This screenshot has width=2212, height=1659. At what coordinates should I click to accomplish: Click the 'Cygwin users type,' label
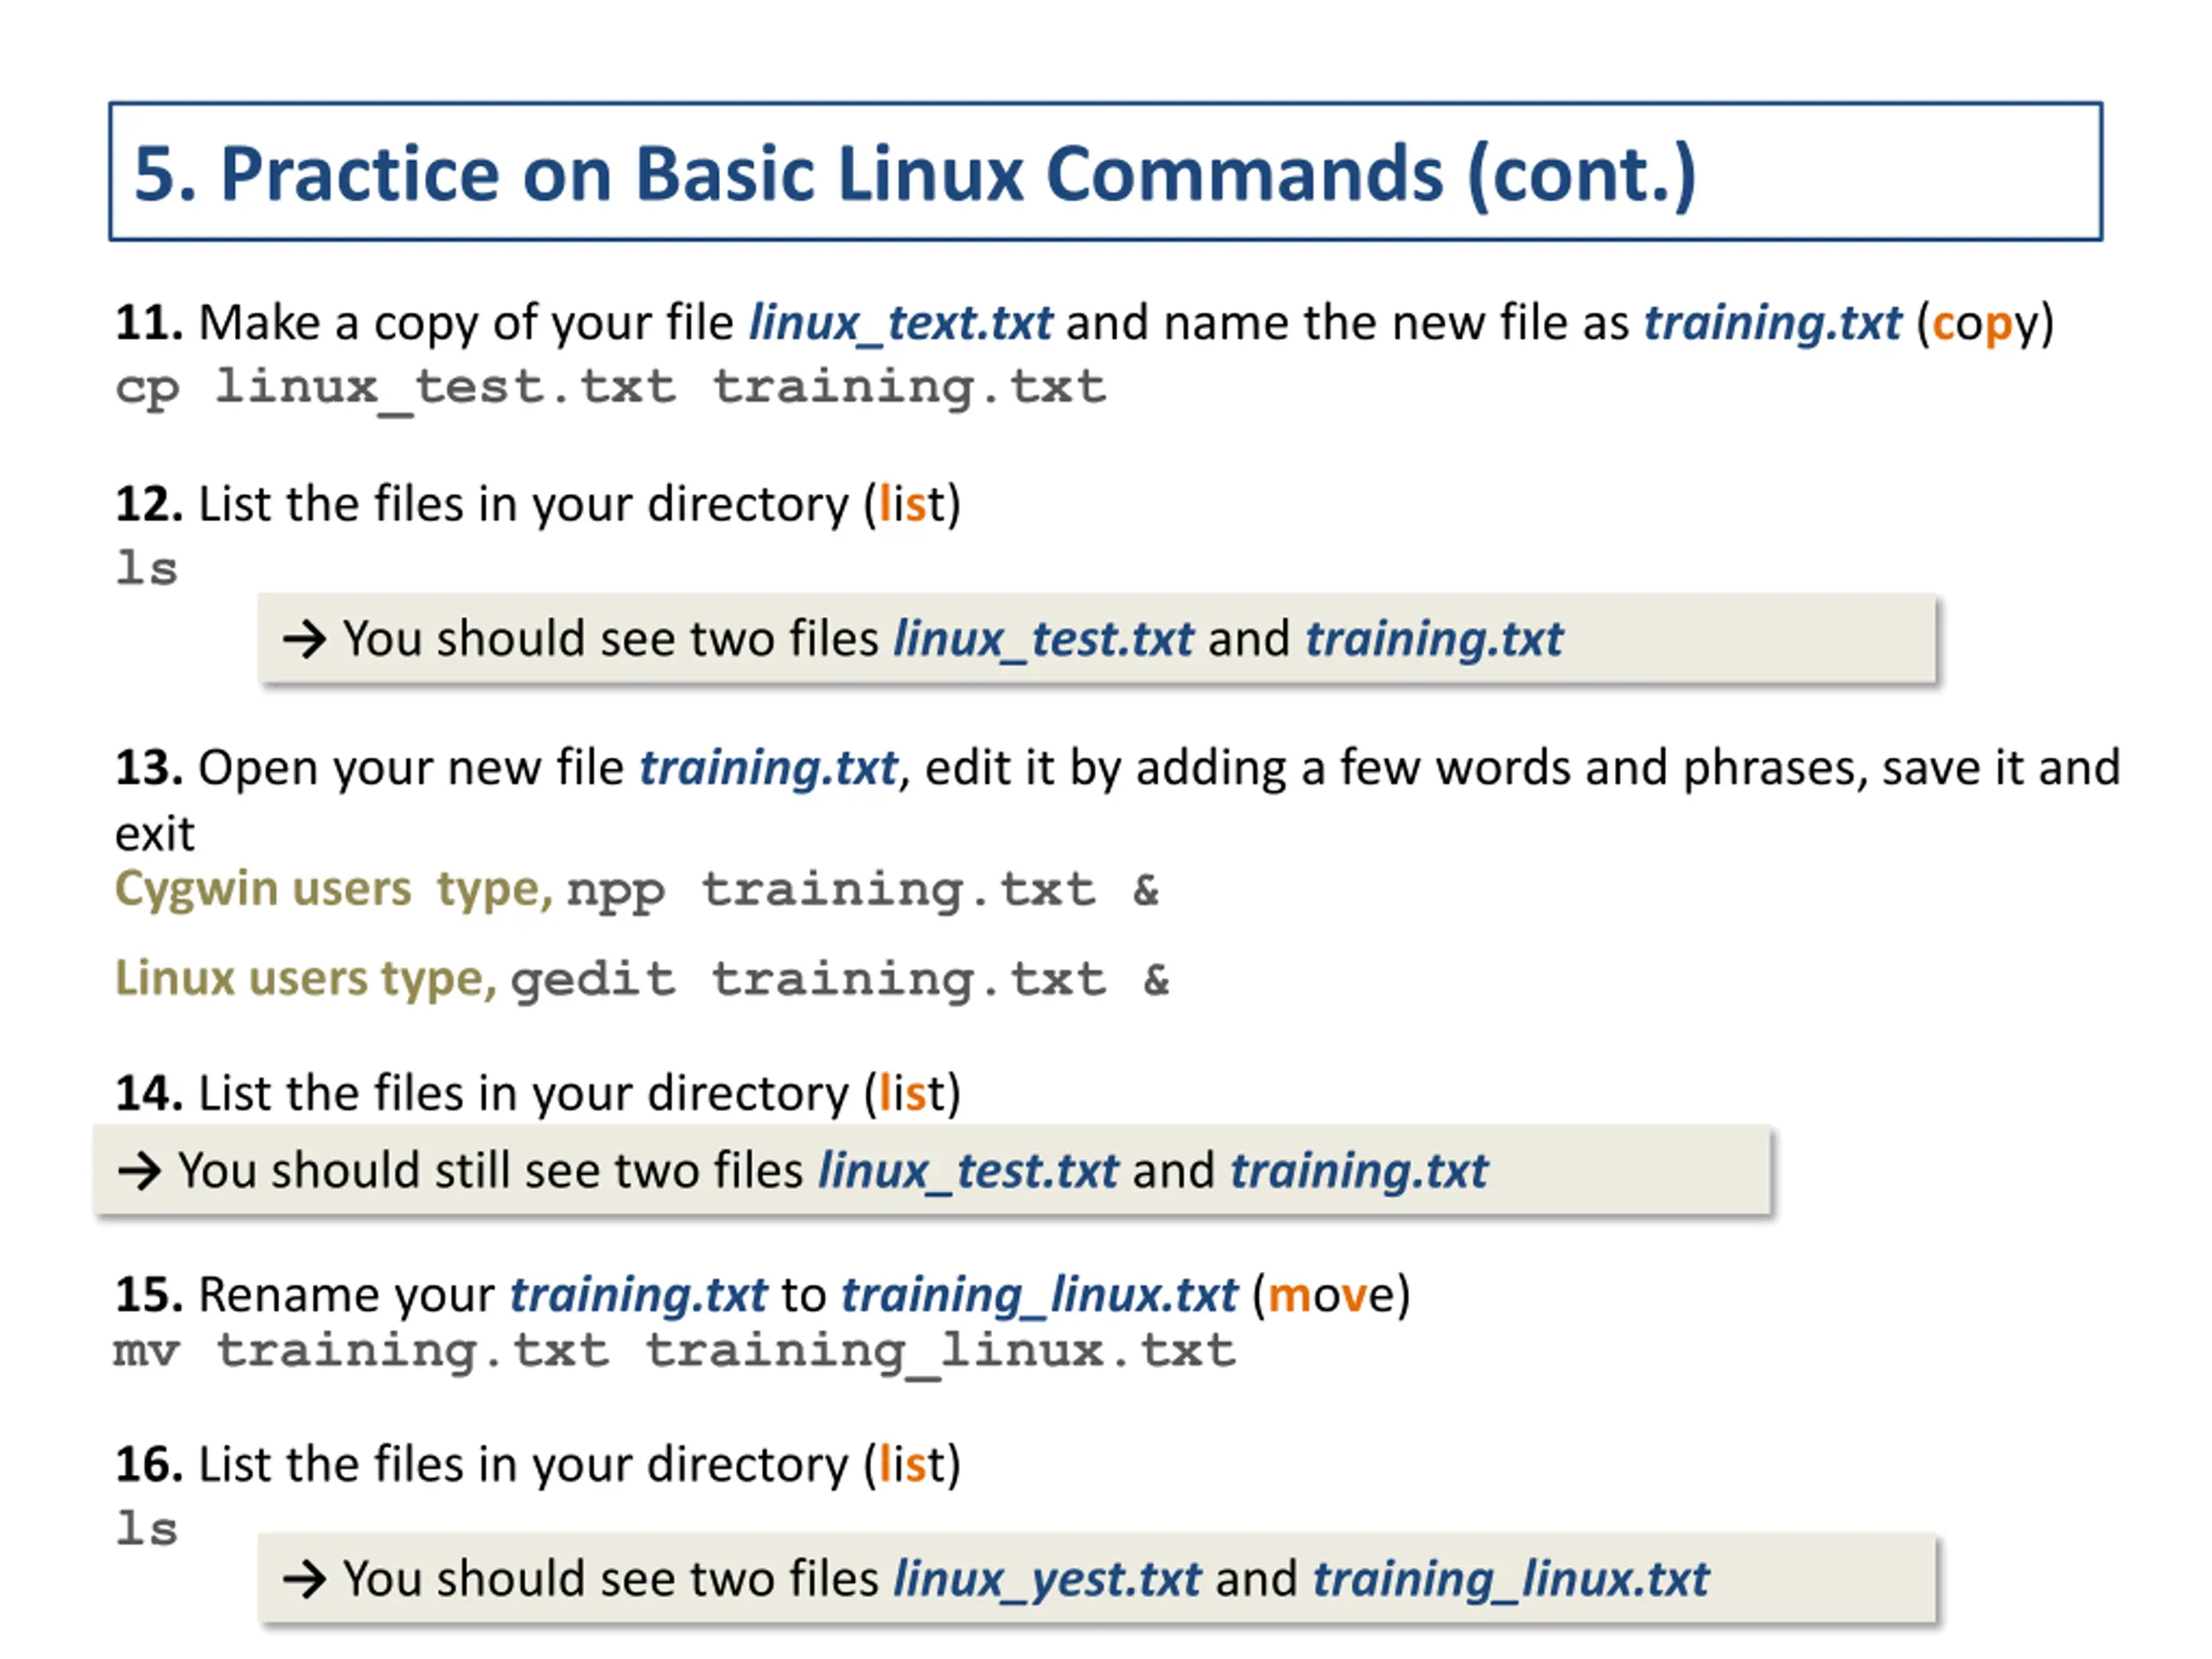click(x=334, y=889)
